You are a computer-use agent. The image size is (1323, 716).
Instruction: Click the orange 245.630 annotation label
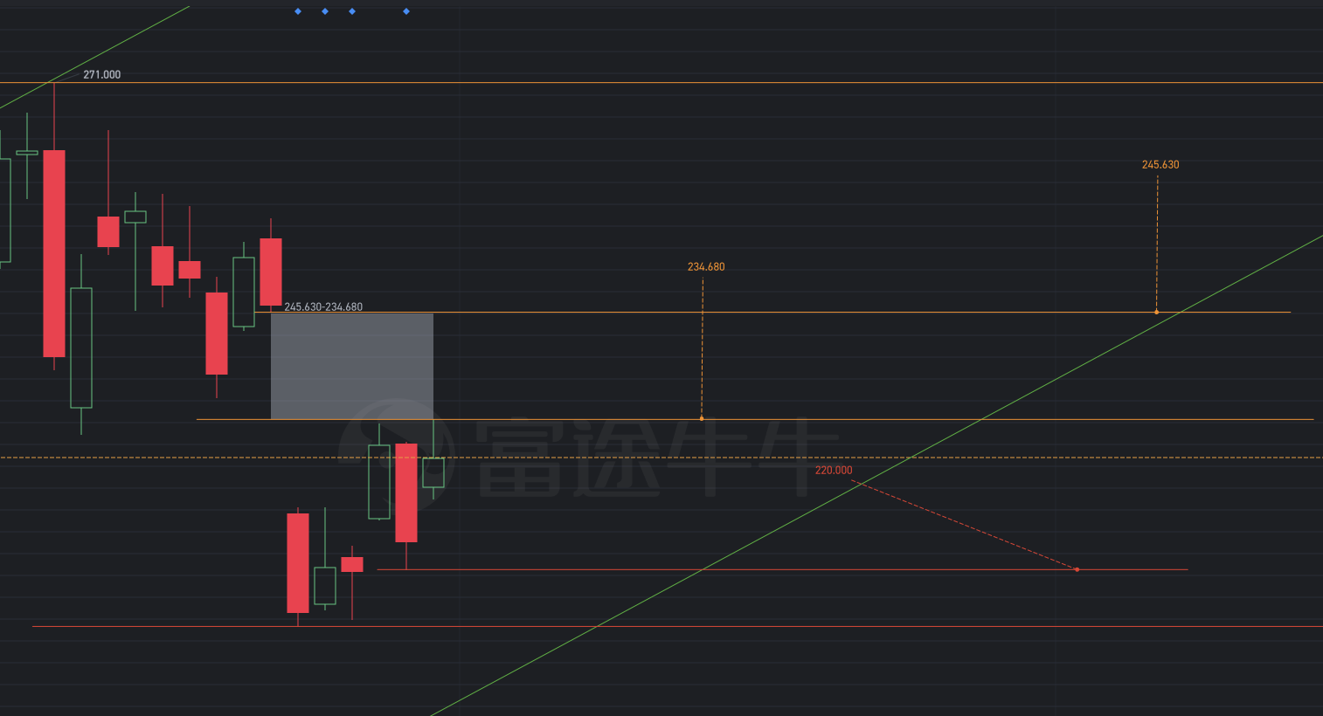(1160, 165)
